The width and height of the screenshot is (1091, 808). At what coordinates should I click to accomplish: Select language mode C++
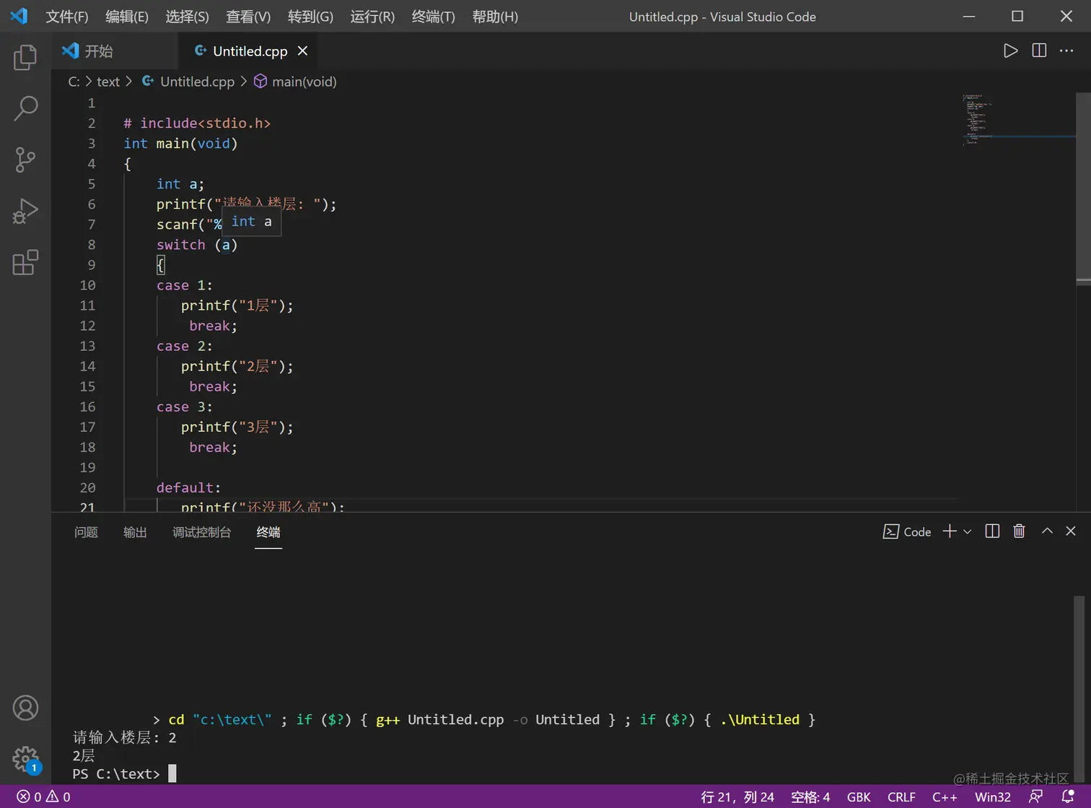click(945, 796)
